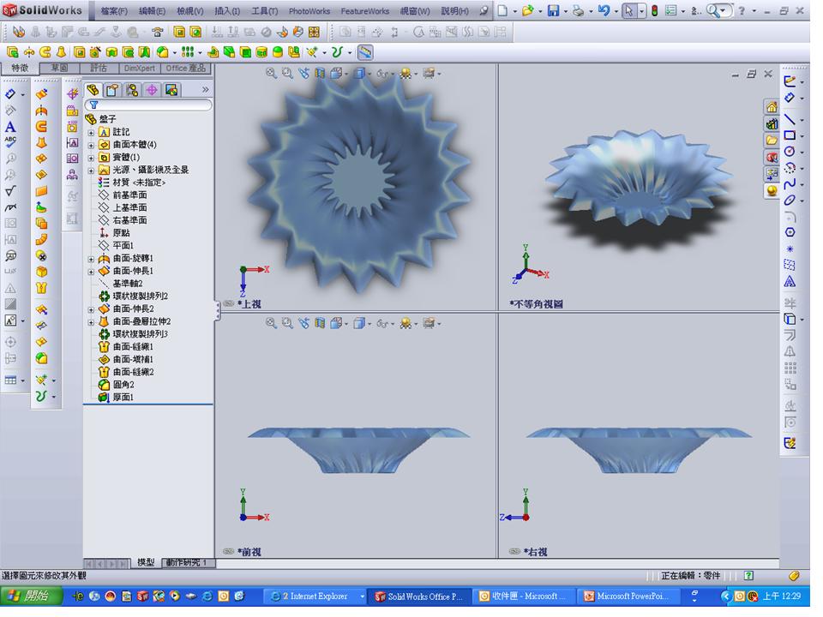Expand the 光源、攝影機及全景 folder
This screenshot has height=617, width=823.
click(x=91, y=170)
